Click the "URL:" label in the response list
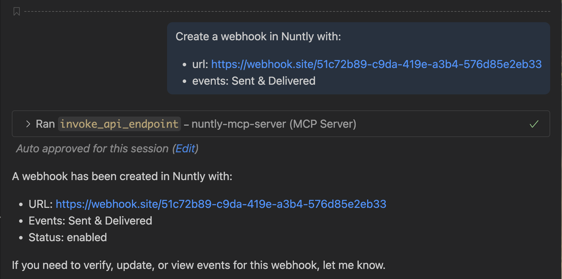The image size is (562, 279). 40,204
